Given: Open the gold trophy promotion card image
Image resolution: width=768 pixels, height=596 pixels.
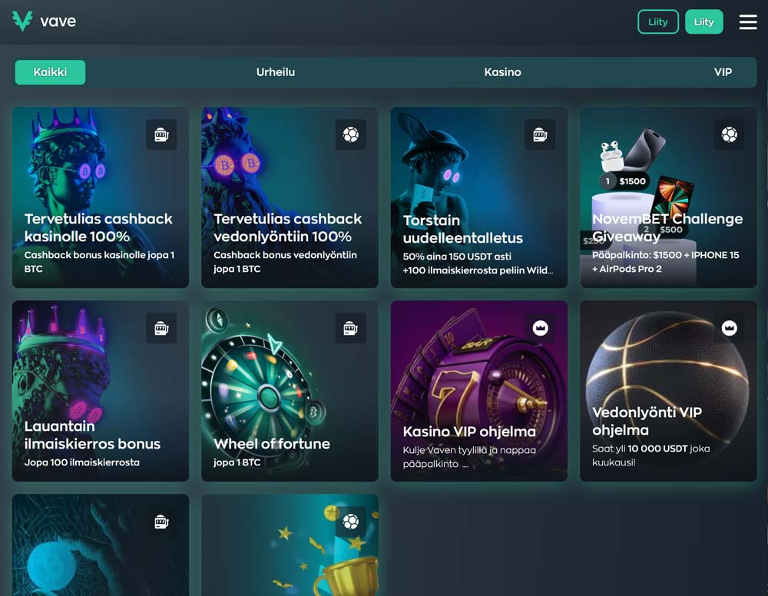Looking at the screenshot, I should [x=290, y=545].
